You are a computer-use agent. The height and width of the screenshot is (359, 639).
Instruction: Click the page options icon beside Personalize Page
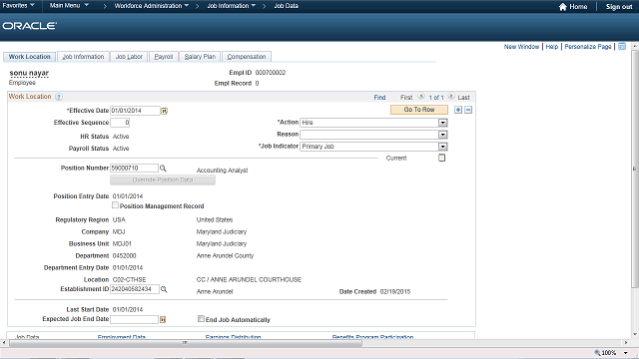(x=622, y=47)
